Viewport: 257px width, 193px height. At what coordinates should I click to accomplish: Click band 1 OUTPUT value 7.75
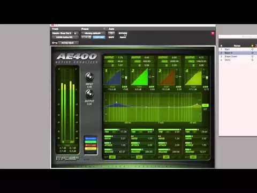tap(120, 57)
